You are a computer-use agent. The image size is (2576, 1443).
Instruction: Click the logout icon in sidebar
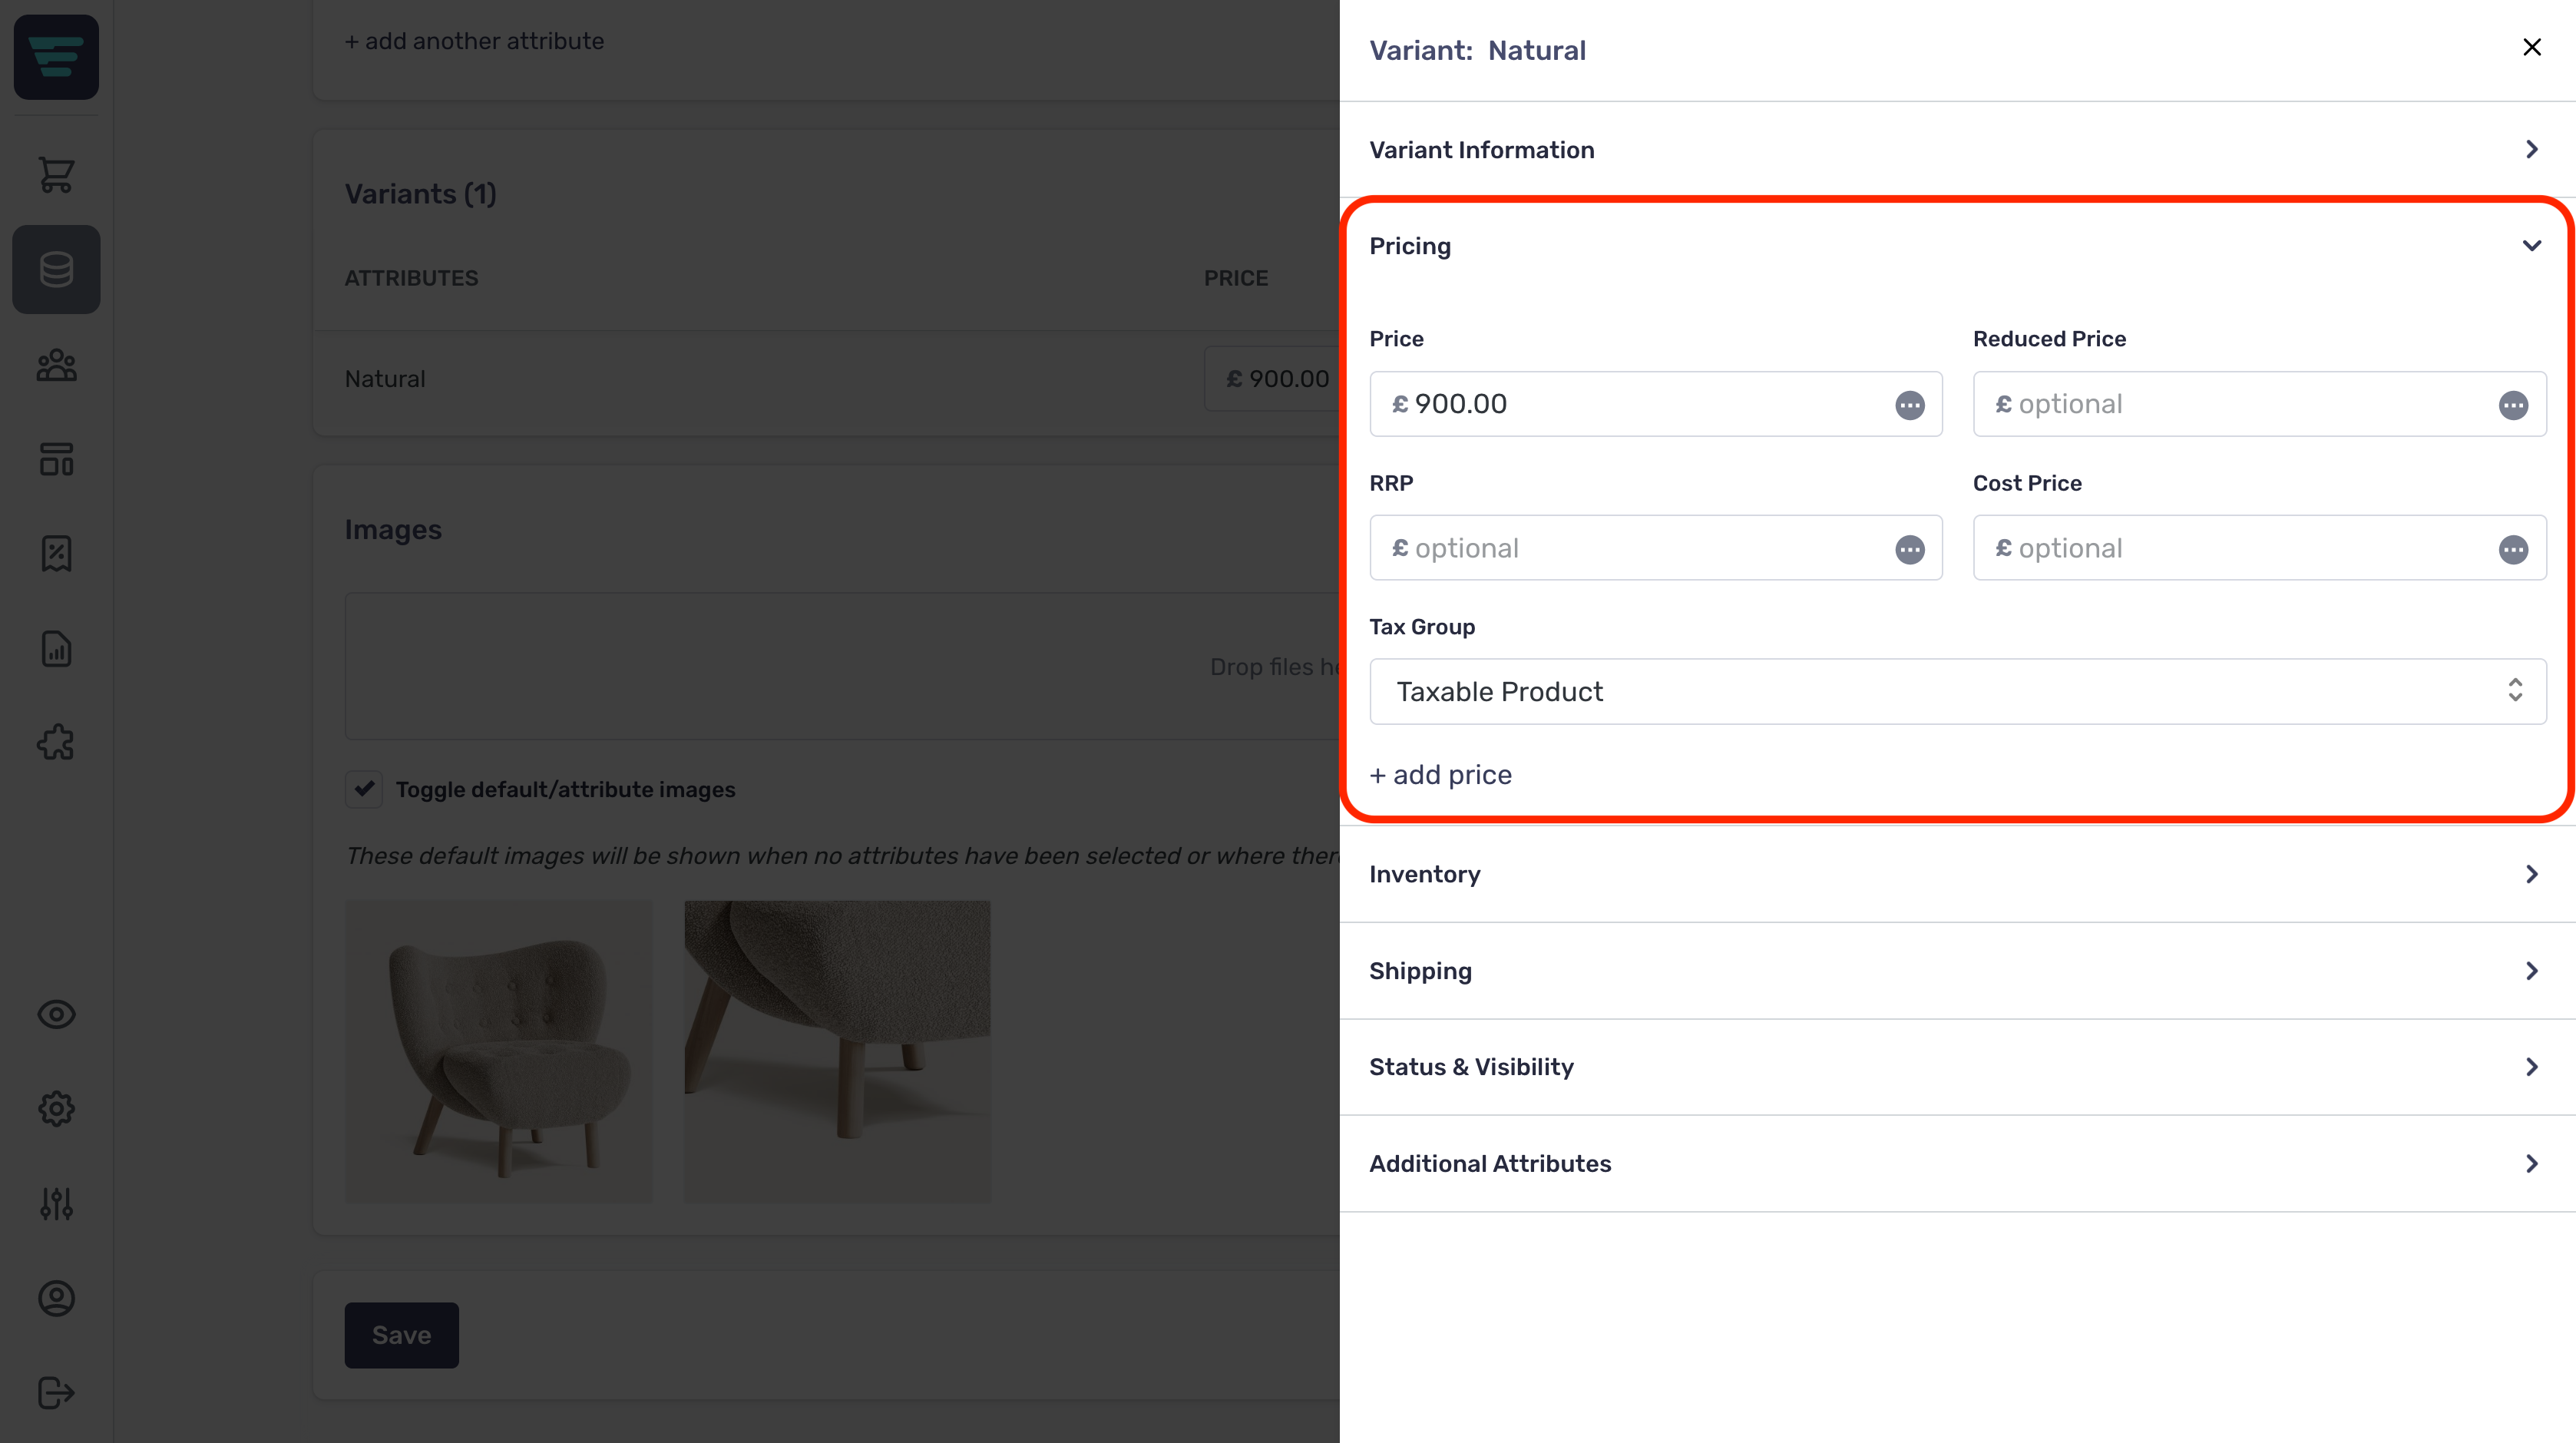tap(56, 1392)
